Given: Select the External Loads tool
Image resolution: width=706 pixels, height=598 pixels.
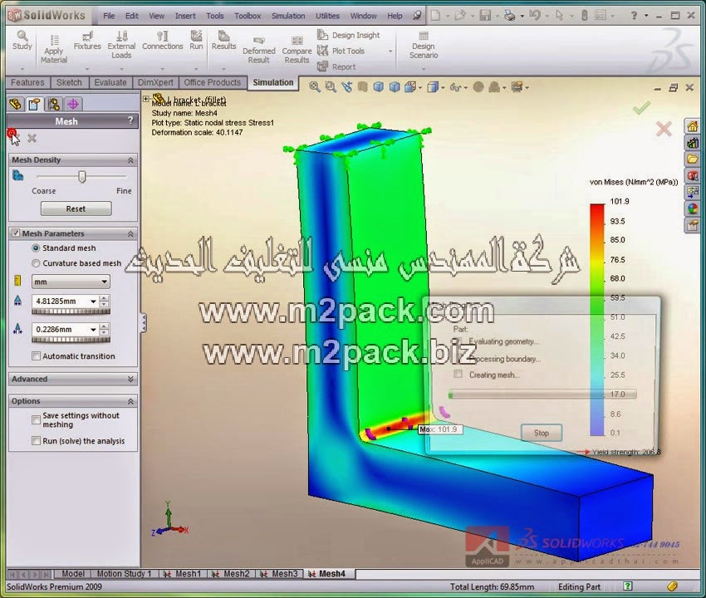Looking at the screenshot, I should click(121, 45).
